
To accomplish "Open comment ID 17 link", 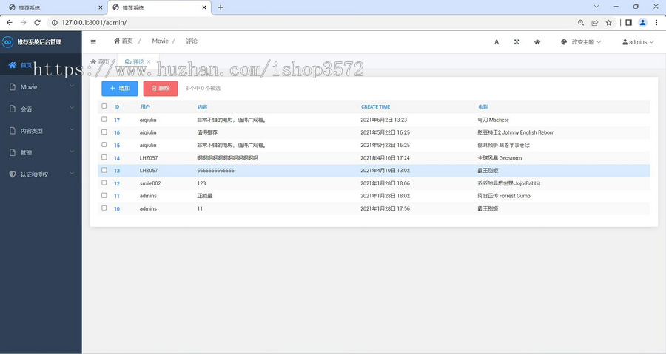I will (x=117, y=120).
